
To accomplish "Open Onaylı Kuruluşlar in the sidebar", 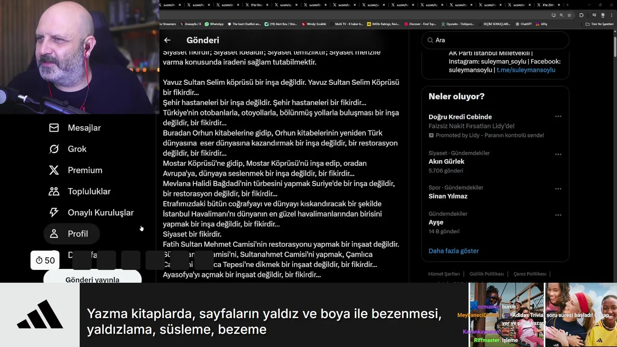I will click(91, 213).
